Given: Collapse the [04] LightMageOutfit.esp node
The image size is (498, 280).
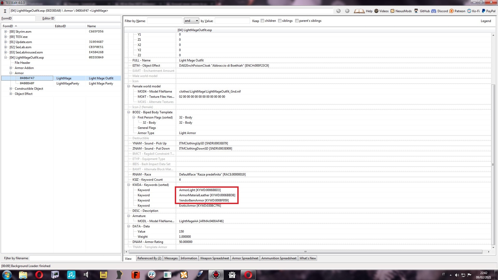Looking at the screenshot, I should [x=5, y=58].
